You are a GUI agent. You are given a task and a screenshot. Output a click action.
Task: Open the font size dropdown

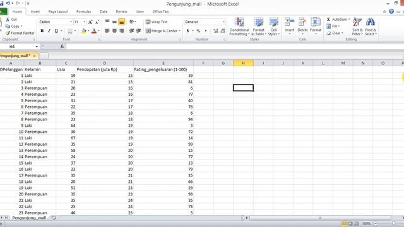pyautogui.click(x=85, y=22)
